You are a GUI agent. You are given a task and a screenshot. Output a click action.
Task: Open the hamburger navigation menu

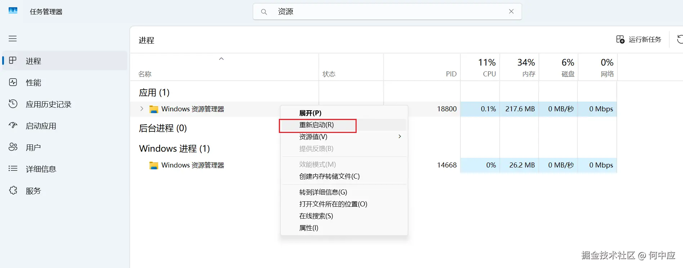pyautogui.click(x=13, y=39)
